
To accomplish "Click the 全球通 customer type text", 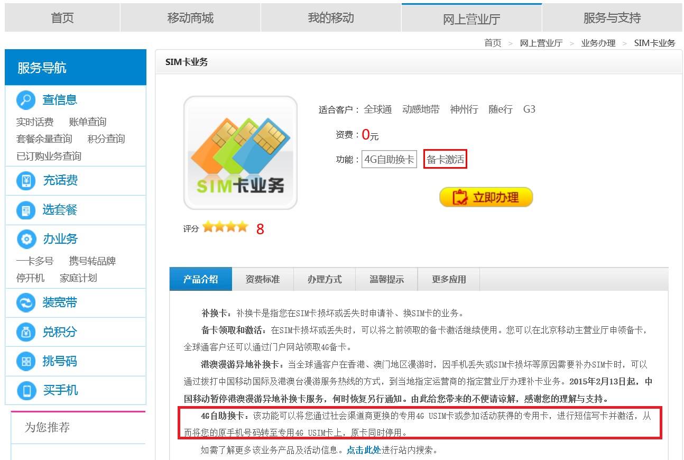I will click(x=378, y=109).
